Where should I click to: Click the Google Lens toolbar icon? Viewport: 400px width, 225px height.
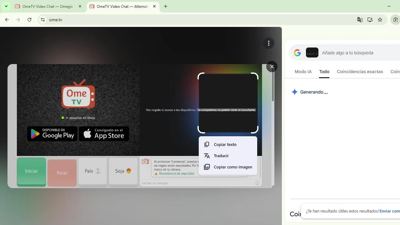396,20
